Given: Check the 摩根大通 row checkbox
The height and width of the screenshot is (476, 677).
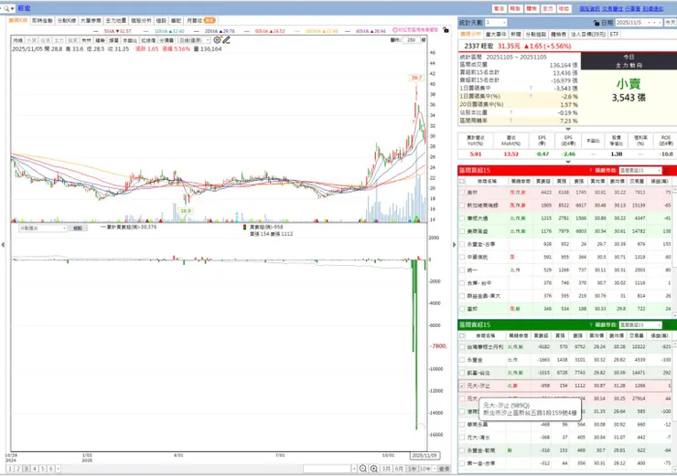Looking at the screenshot, I should coord(462,218).
